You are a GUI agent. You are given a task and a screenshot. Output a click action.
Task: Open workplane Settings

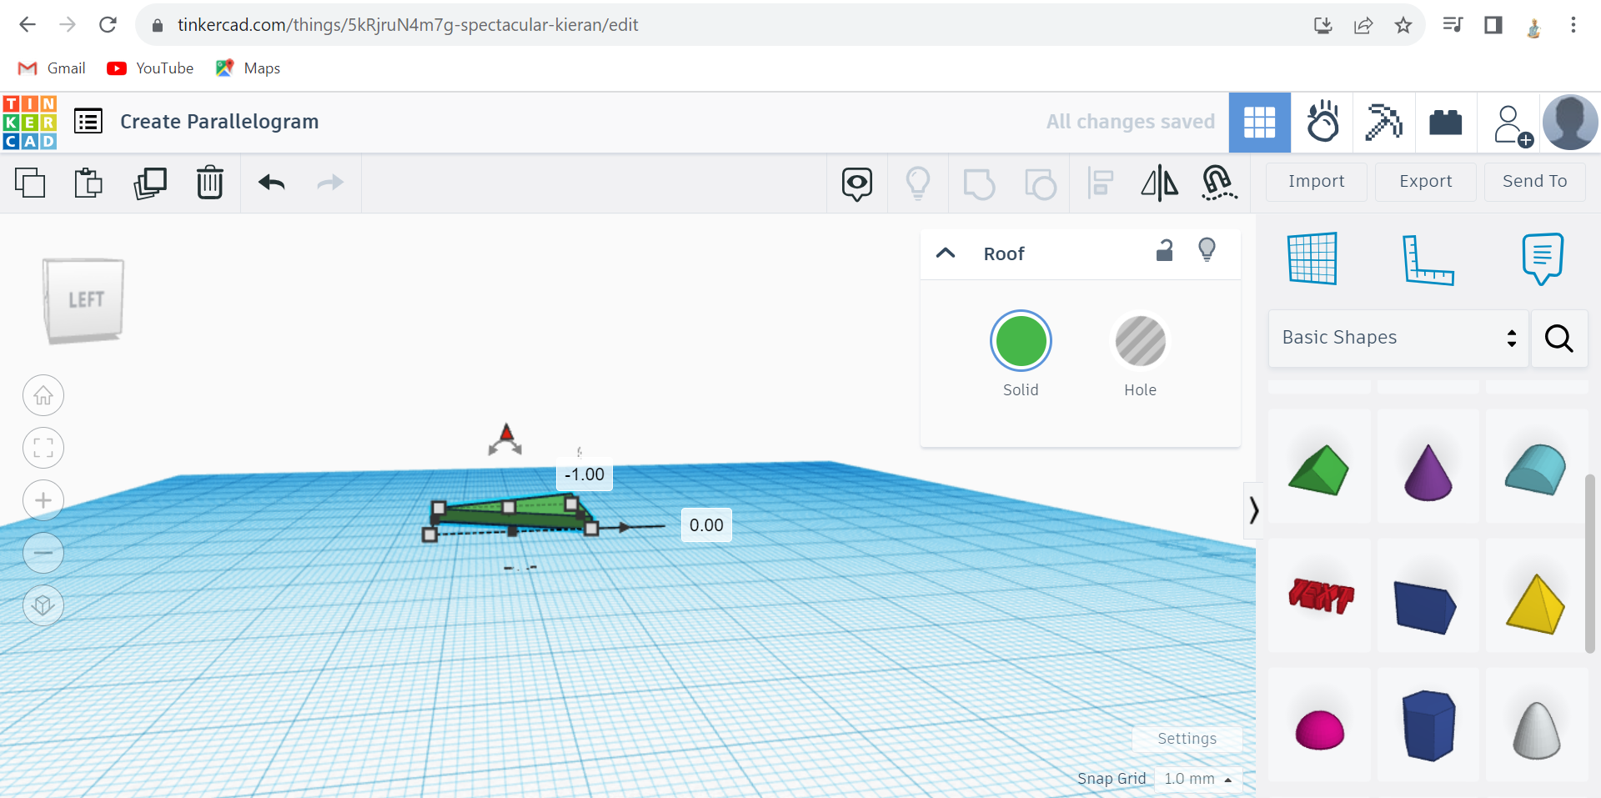click(x=1187, y=739)
